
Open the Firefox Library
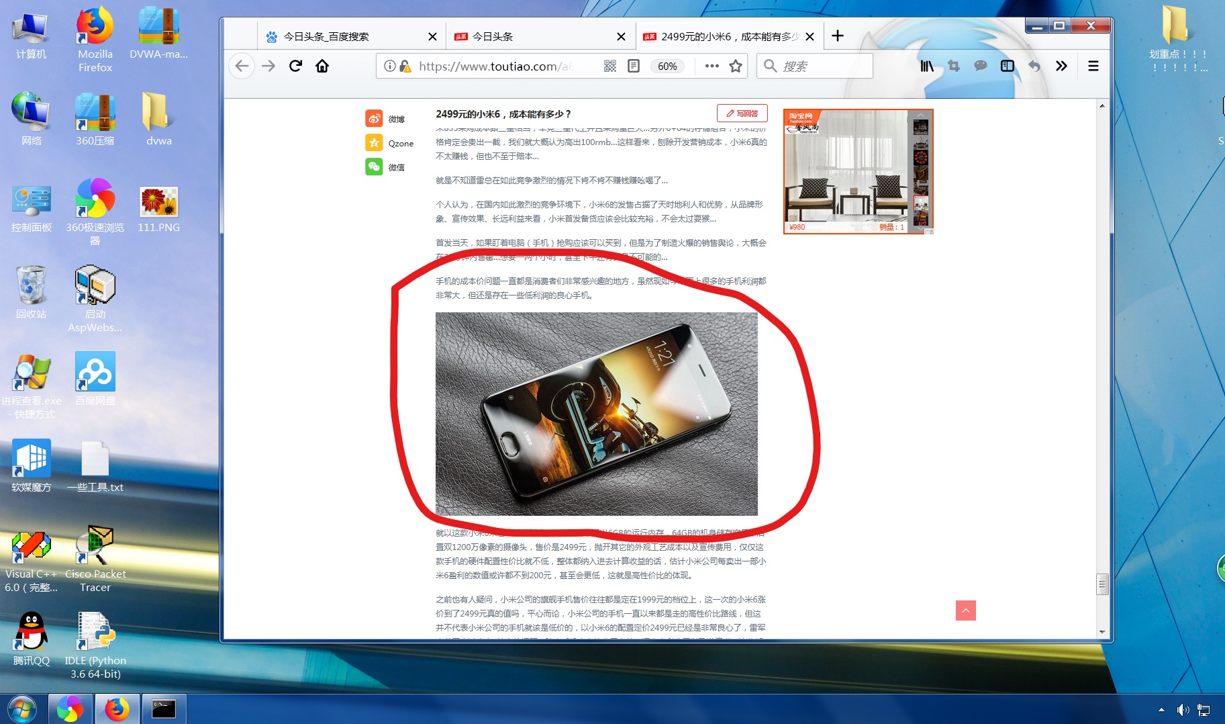point(927,66)
